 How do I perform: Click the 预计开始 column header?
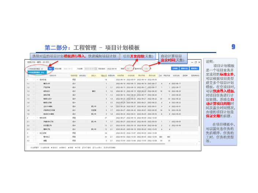[142, 76]
